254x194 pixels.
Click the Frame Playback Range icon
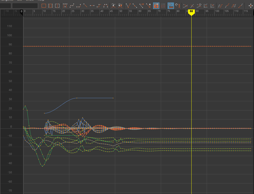click(51, 6)
